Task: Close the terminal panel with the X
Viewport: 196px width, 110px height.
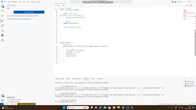Action: tap(194, 79)
